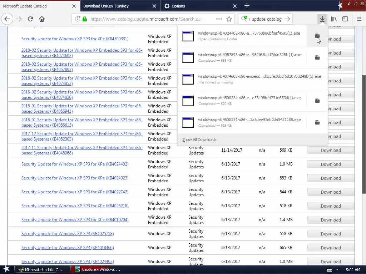Download the 665 KB KB4018466 update

pyautogui.click(x=331, y=248)
